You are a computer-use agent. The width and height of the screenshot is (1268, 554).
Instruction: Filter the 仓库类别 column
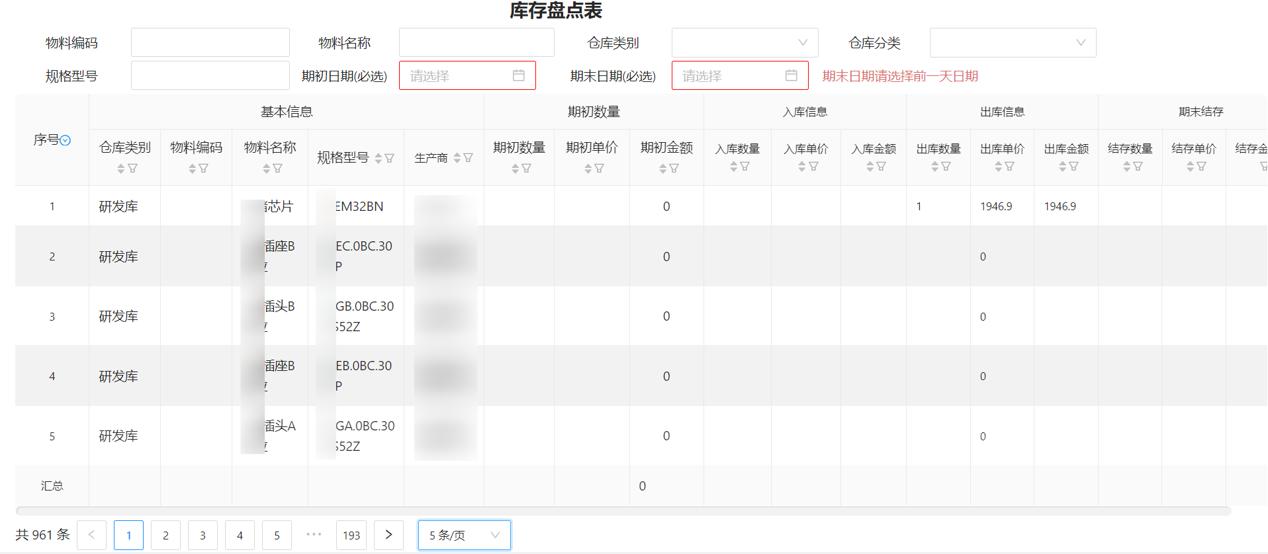[132, 169]
